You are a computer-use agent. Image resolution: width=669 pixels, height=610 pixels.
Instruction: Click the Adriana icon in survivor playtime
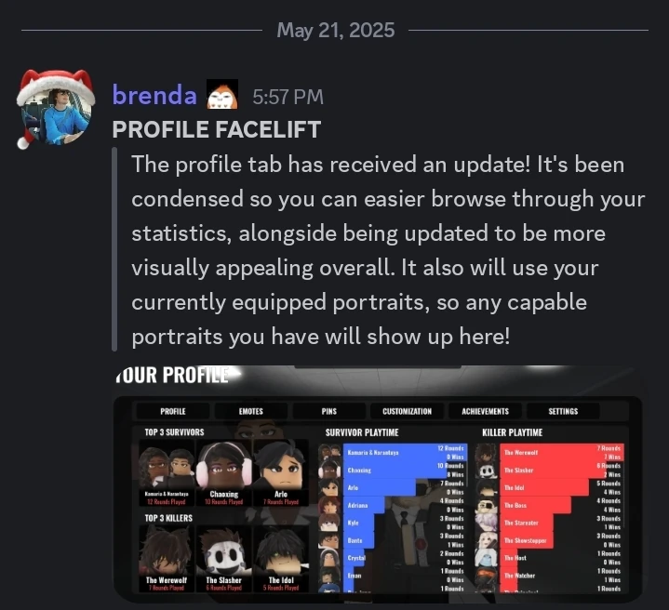(x=329, y=505)
